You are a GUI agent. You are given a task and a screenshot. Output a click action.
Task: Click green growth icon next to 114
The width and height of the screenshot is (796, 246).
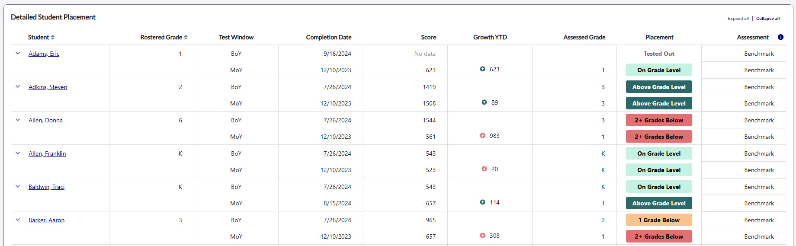click(x=482, y=202)
